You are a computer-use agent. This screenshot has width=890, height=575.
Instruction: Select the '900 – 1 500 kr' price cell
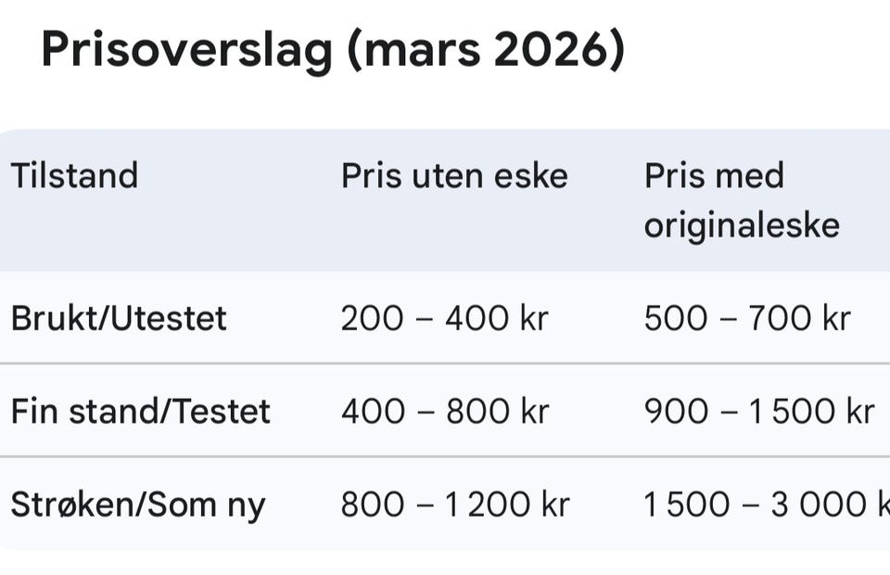tap(759, 411)
